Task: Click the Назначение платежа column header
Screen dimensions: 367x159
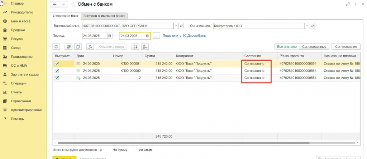Action: coord(341,56)
